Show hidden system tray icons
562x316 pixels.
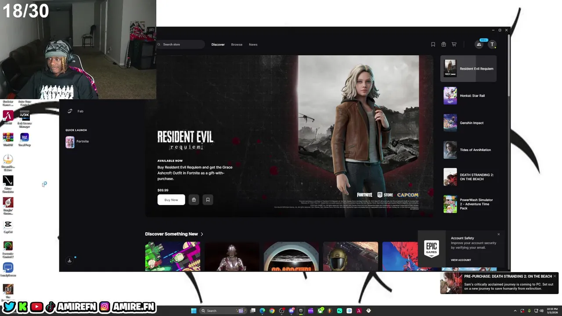coord(515,311)
